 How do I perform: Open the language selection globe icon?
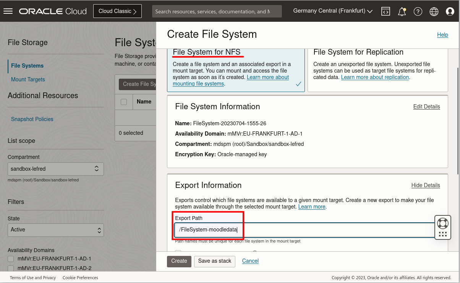[x=434, y=11]
